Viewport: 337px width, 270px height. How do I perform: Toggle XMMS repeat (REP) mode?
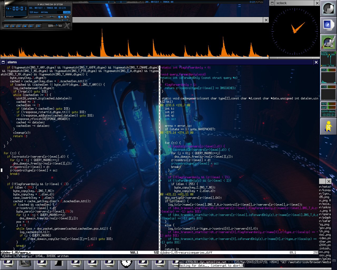pyautogui.click(x=59, y=26)
